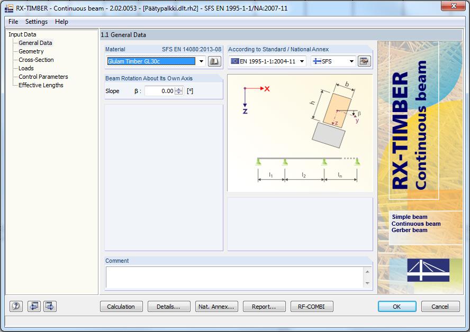
Task: Open the Material dropdown arrow
Action: pos(202,61)
